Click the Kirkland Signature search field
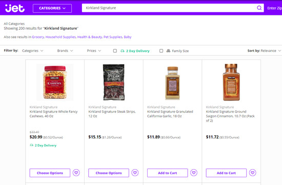The height and width of the screenshot is (185, 282). [x=169, y=8]
